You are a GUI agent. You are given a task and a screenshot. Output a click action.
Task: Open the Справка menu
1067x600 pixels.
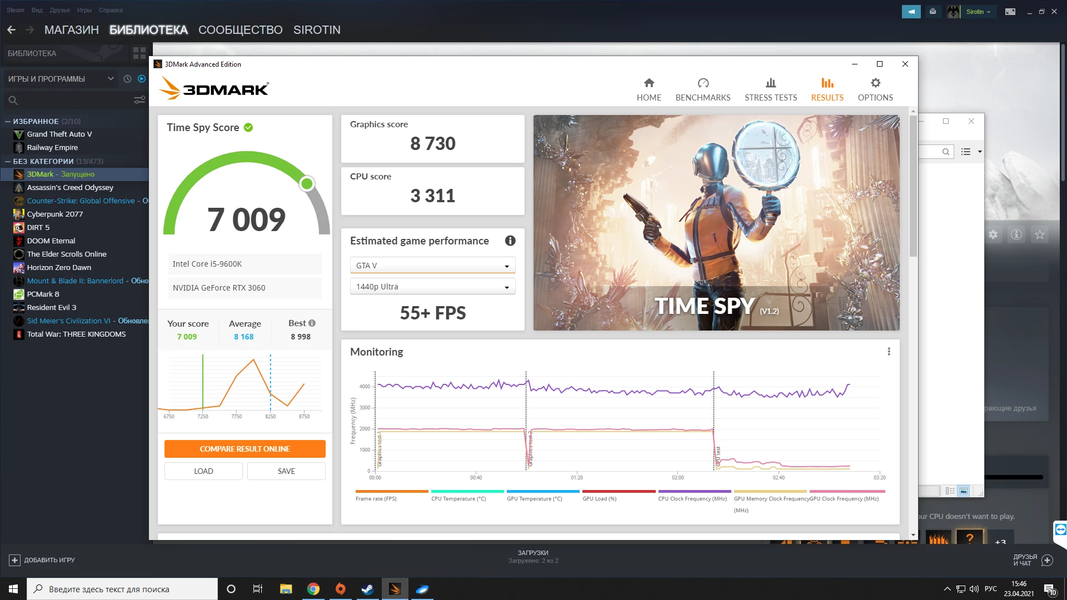click(x=111, y=10)
